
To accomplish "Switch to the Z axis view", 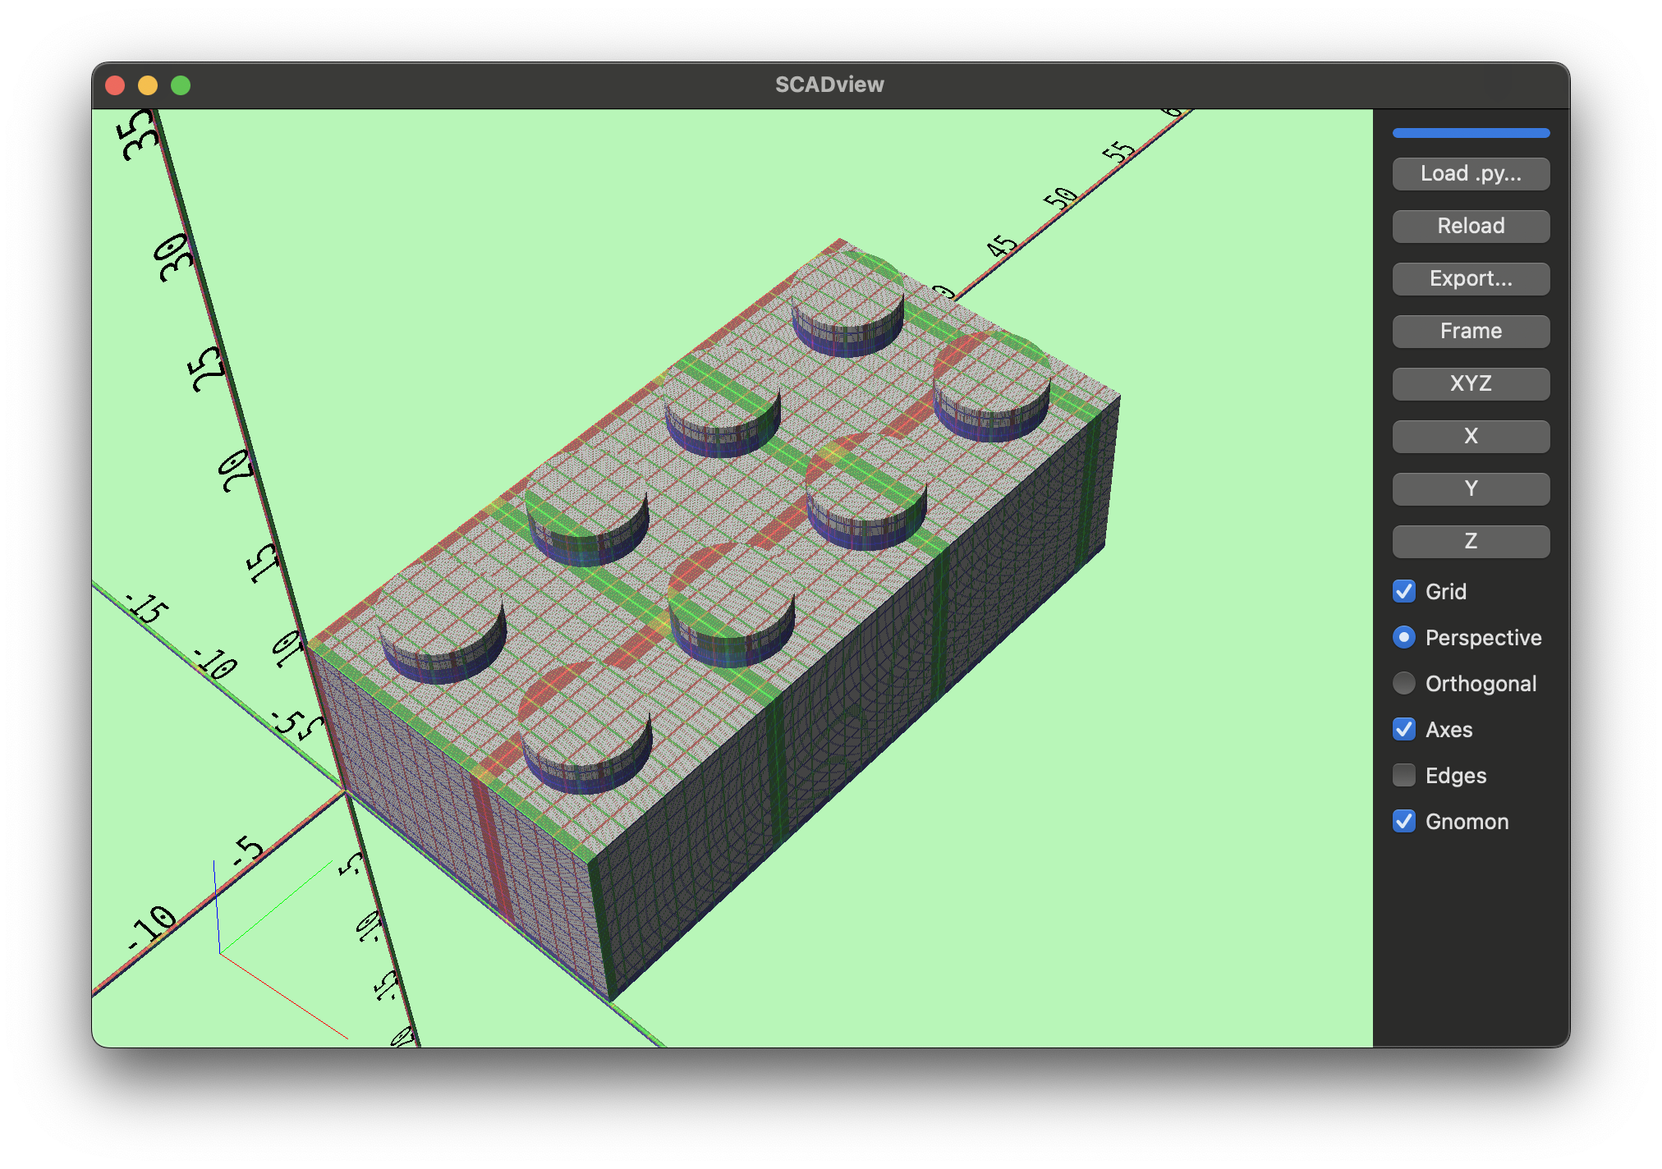I will click(1470, 541).
